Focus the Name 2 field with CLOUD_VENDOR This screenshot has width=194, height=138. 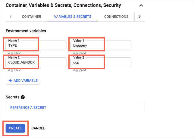tap(36, 62)
